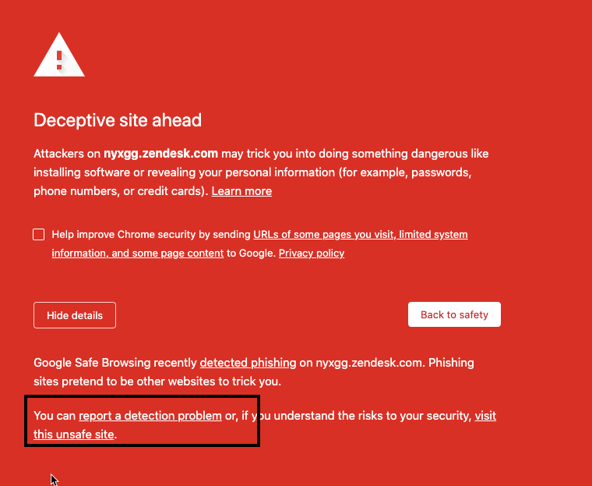Enable the Help improve Chrome security checkbox
Image resolution: width=592 pixels, height=486 pixels.
coord(39,234)
